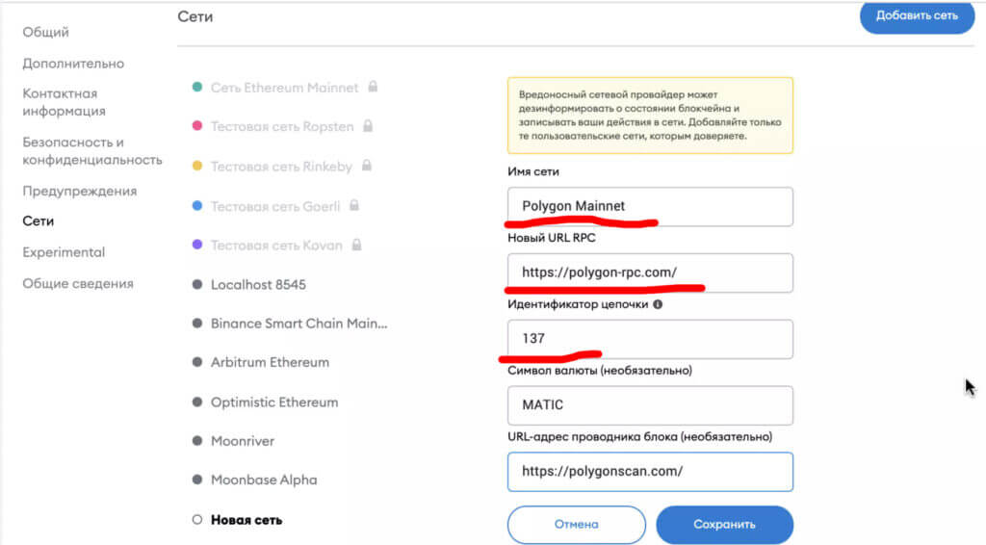
Task: Save the network with Сохранить
Action: (x=724, y=525)
